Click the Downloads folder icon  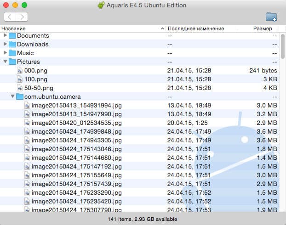pos(12,44)
